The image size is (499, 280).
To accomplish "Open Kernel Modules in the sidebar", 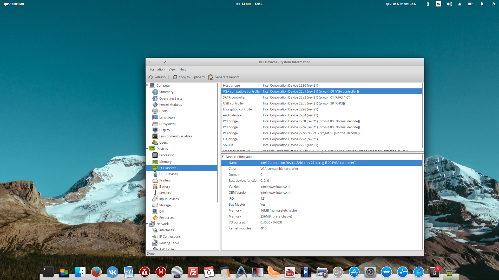I will [170, 105].
